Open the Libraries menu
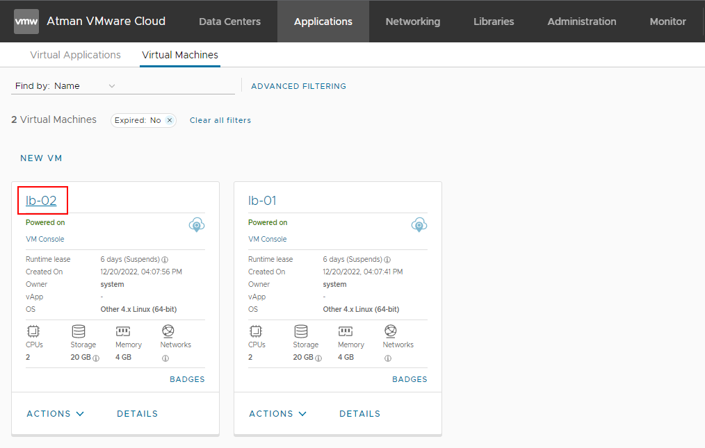This screenshot has width=705, height=448. 494,21
